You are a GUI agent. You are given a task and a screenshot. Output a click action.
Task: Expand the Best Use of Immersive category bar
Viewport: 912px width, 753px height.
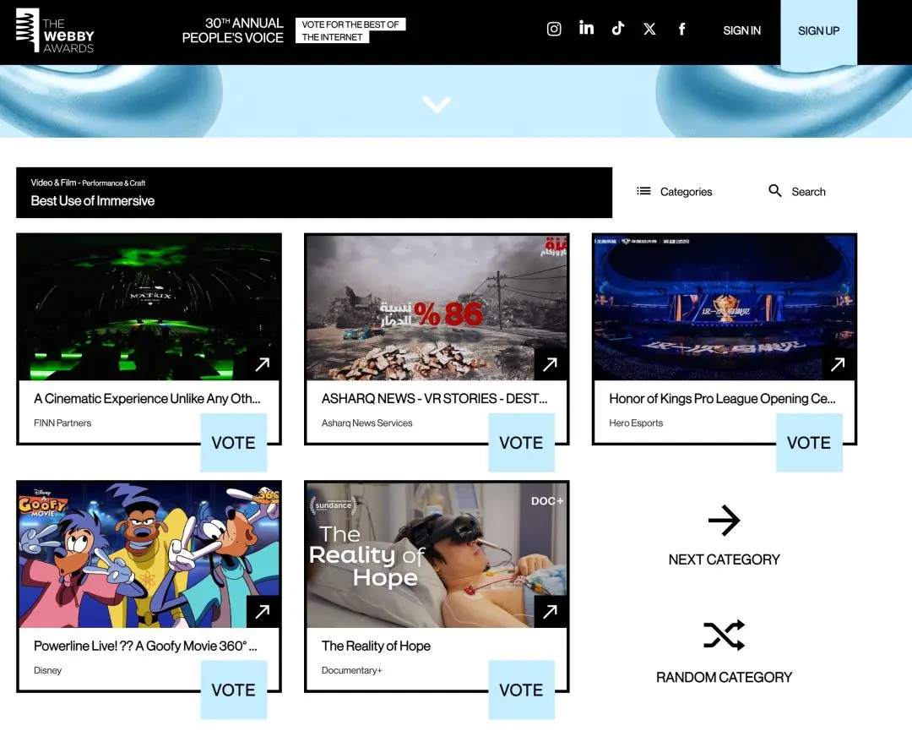click(x=313, y=193)
